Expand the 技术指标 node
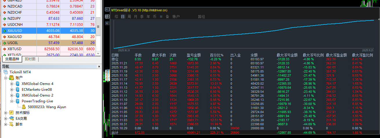 [6, 112]
